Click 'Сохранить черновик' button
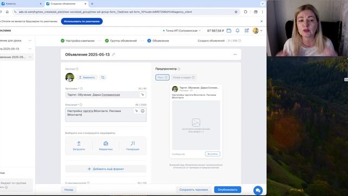This screenshot has width=348, height=196. pyautogui.click(x=194, y=189)
